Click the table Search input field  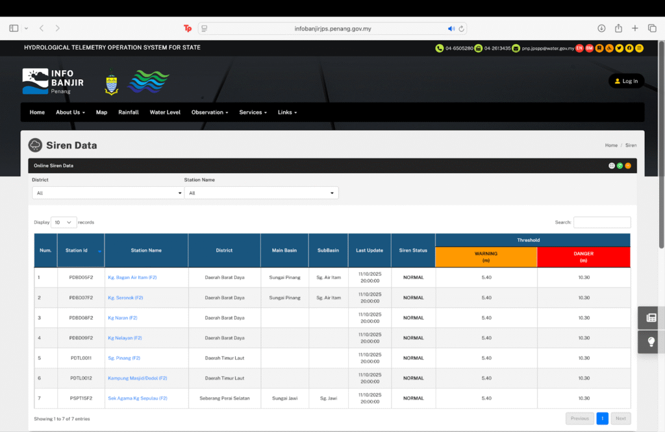(601, 222)
